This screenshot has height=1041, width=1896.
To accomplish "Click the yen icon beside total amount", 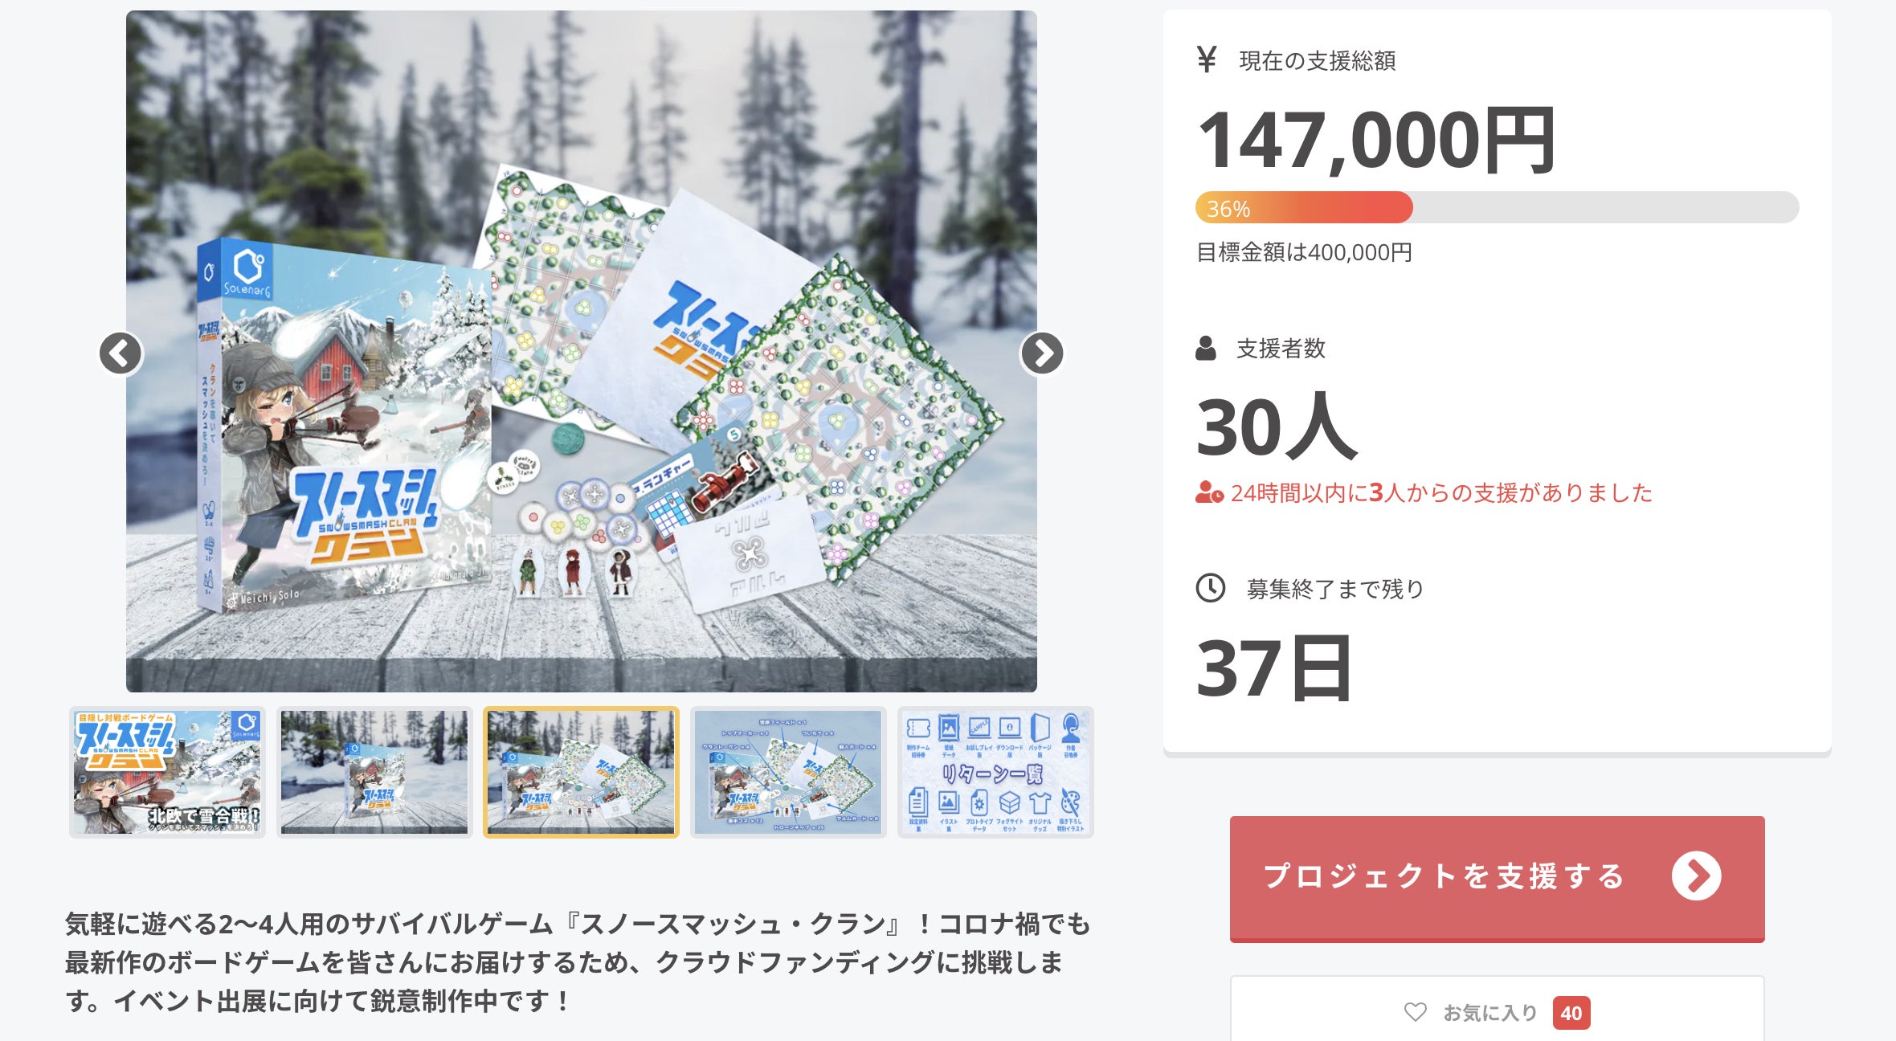I will tap(1206, 59).
